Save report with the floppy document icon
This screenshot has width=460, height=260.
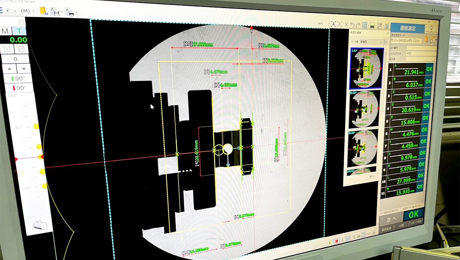54,12
